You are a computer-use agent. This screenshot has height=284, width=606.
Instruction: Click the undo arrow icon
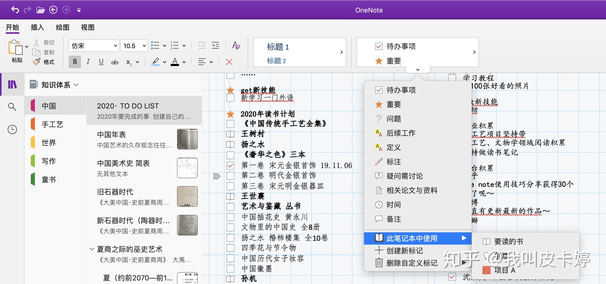pos(15,10)
